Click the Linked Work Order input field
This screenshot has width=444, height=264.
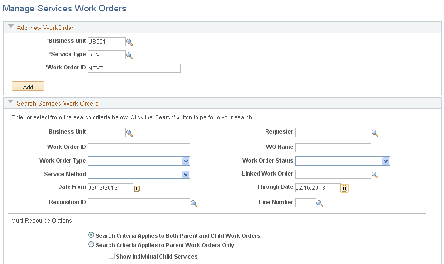[x=333, y=174]
